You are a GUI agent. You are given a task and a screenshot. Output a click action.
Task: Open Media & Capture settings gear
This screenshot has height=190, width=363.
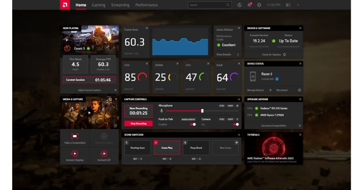[110, 99]
